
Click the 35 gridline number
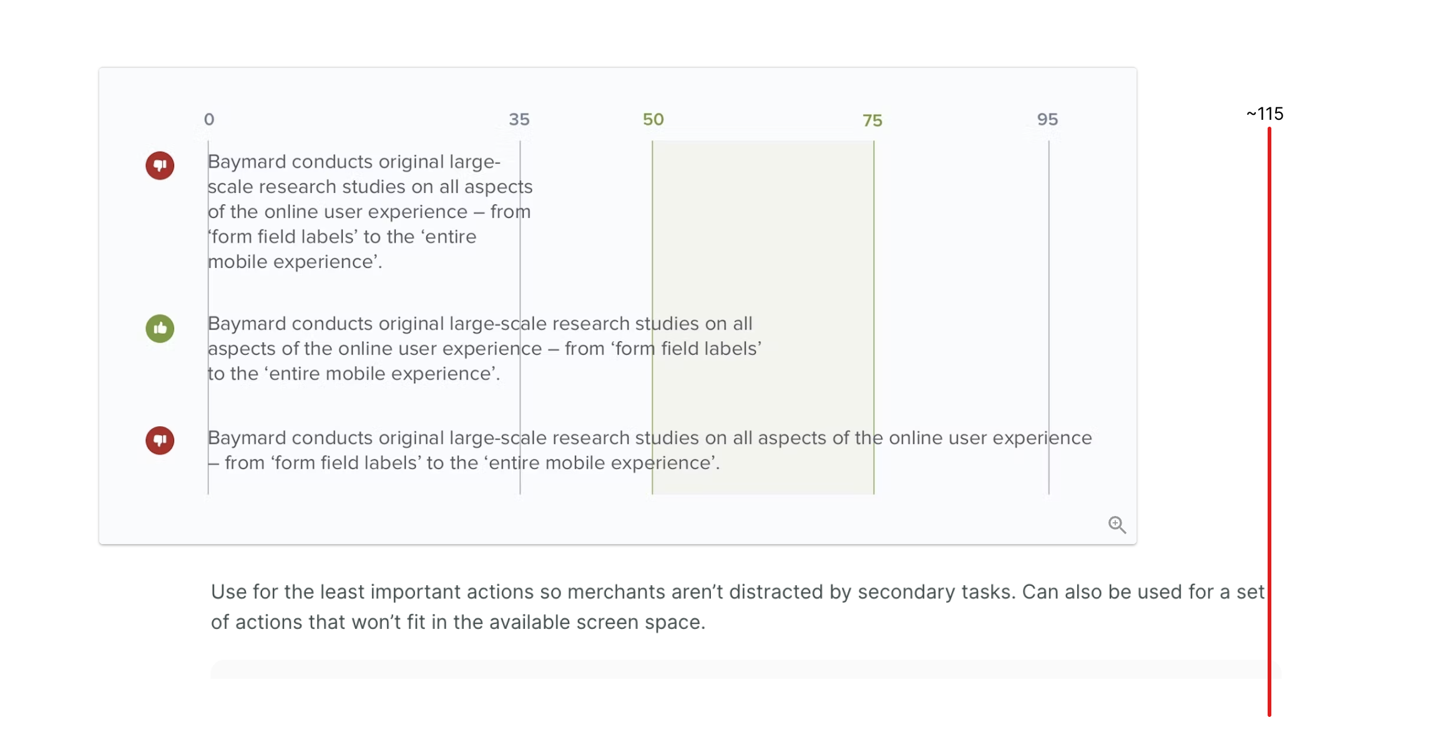pos(520,119)
